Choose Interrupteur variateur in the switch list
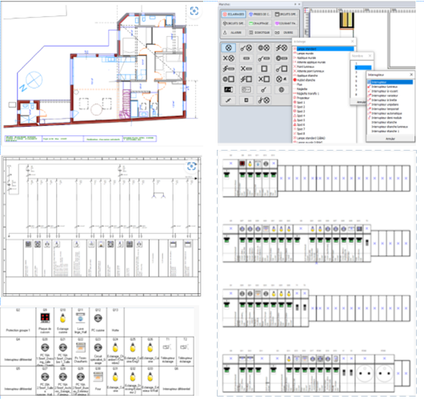 385,95
